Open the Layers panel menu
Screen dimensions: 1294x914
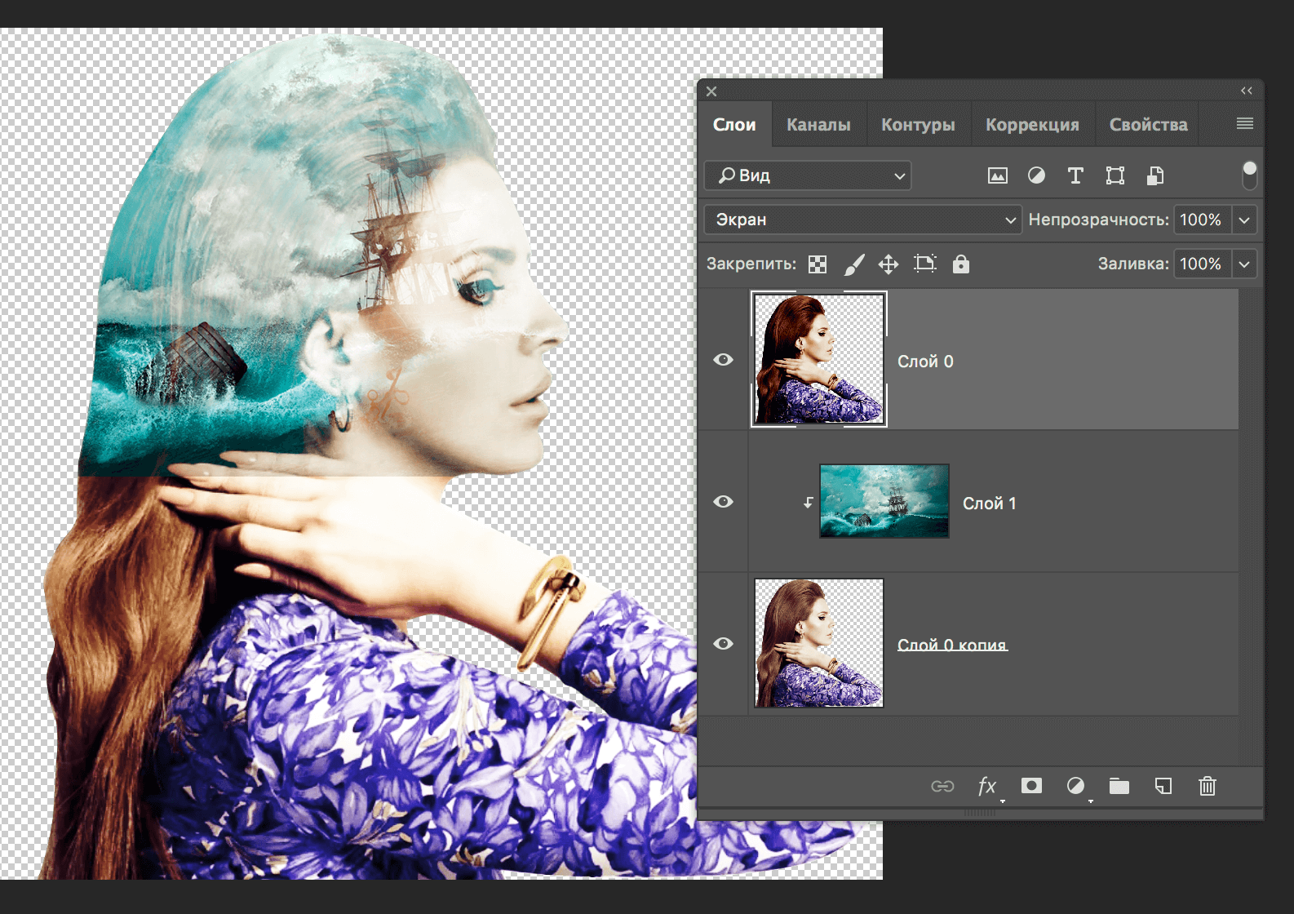pyautogui.click(x=1244, y=123)
